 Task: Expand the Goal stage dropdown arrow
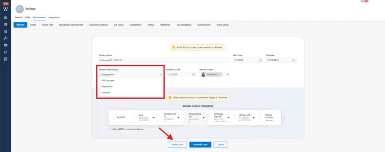click(x=153, y=117)
